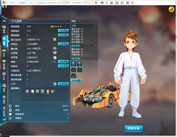Viewport: 177px width, 137px height.
Task: Open the 车队 team sidebar tab
Action: tap(4, 76)
